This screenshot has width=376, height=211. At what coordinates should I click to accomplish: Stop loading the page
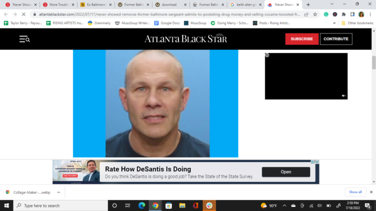24,14
